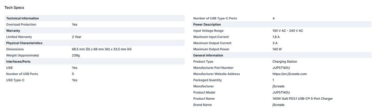Click the Number of USB Ports label

pyautogui.click(x=22, y=74)
